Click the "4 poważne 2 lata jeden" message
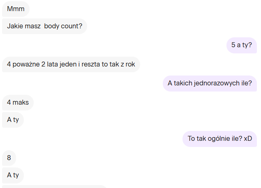The image size is (261, 188). [71, 64]
